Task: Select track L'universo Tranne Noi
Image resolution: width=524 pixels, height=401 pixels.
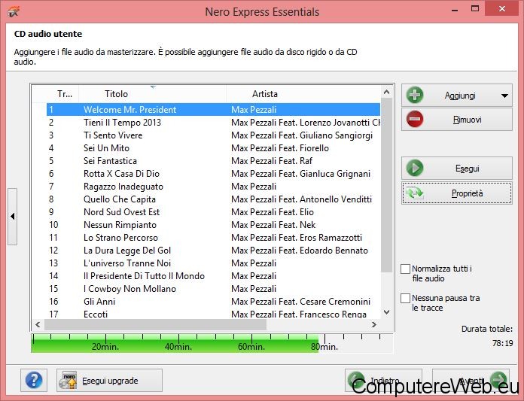Action: (x=213, y=263)
